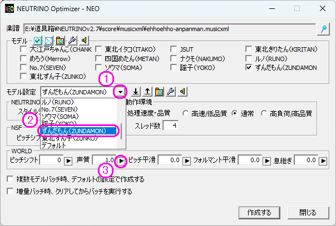The image size is (336, 226).
Task: Select the 高負荷/高品質 radio button
Action: click(x=264, y=113)
